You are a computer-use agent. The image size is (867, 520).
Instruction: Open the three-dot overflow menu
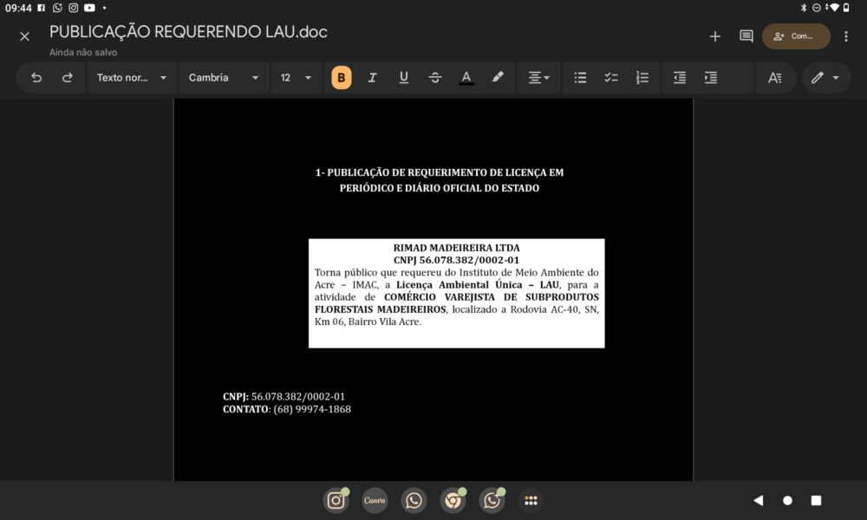coord(846,36)
